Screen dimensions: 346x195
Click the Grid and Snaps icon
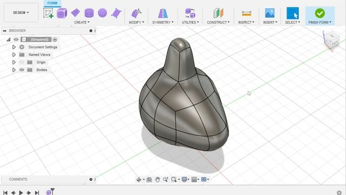tap(194, 179)
